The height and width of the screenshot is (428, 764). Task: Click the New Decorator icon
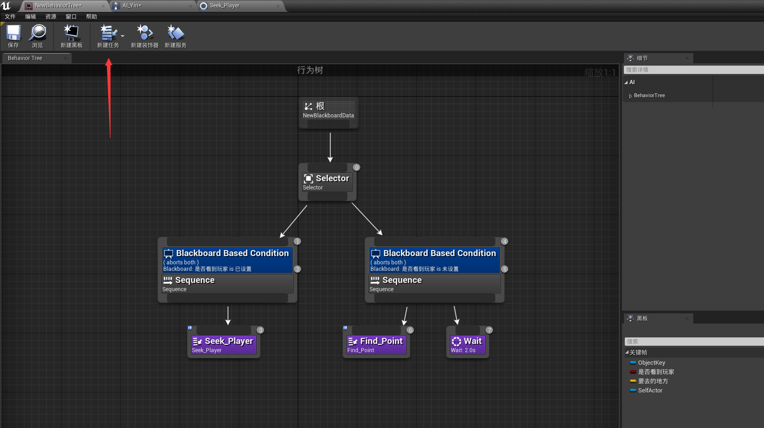coord(144,34)
